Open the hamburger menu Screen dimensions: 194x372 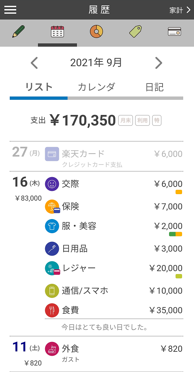[x=10, y=10]
